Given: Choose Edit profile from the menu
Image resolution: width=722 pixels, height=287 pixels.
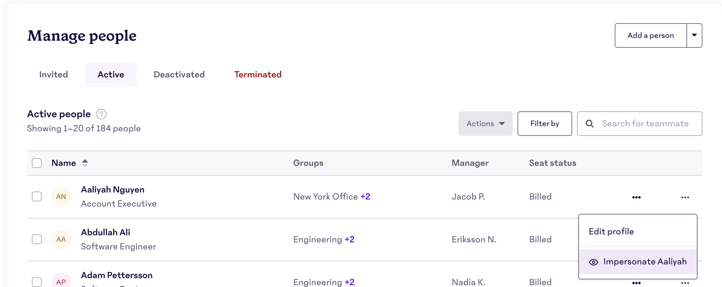Looking at the screenshot, I should (611, 231).
